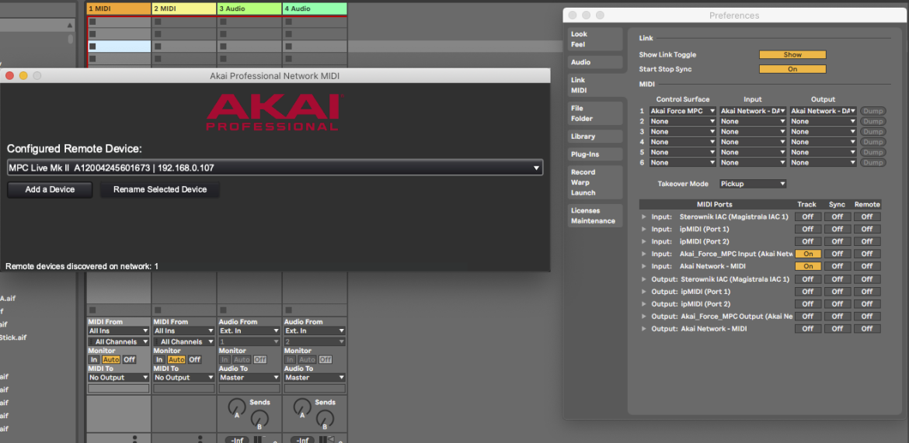Open Input dropdown for control surface 1
Screen dimensions: 909x443
pos(753,111)
